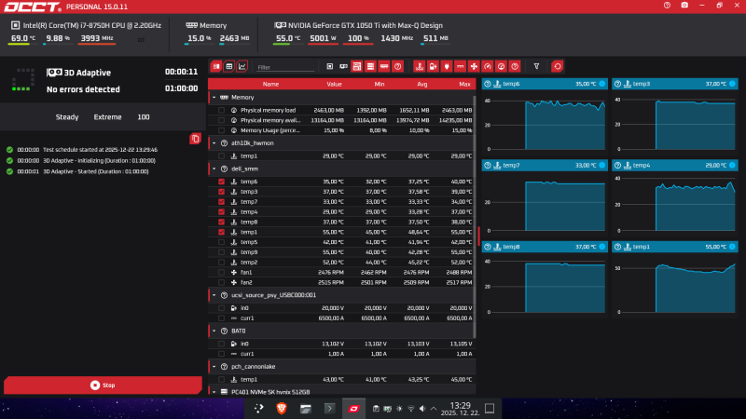Toggle the current sensor type filter

460,66
